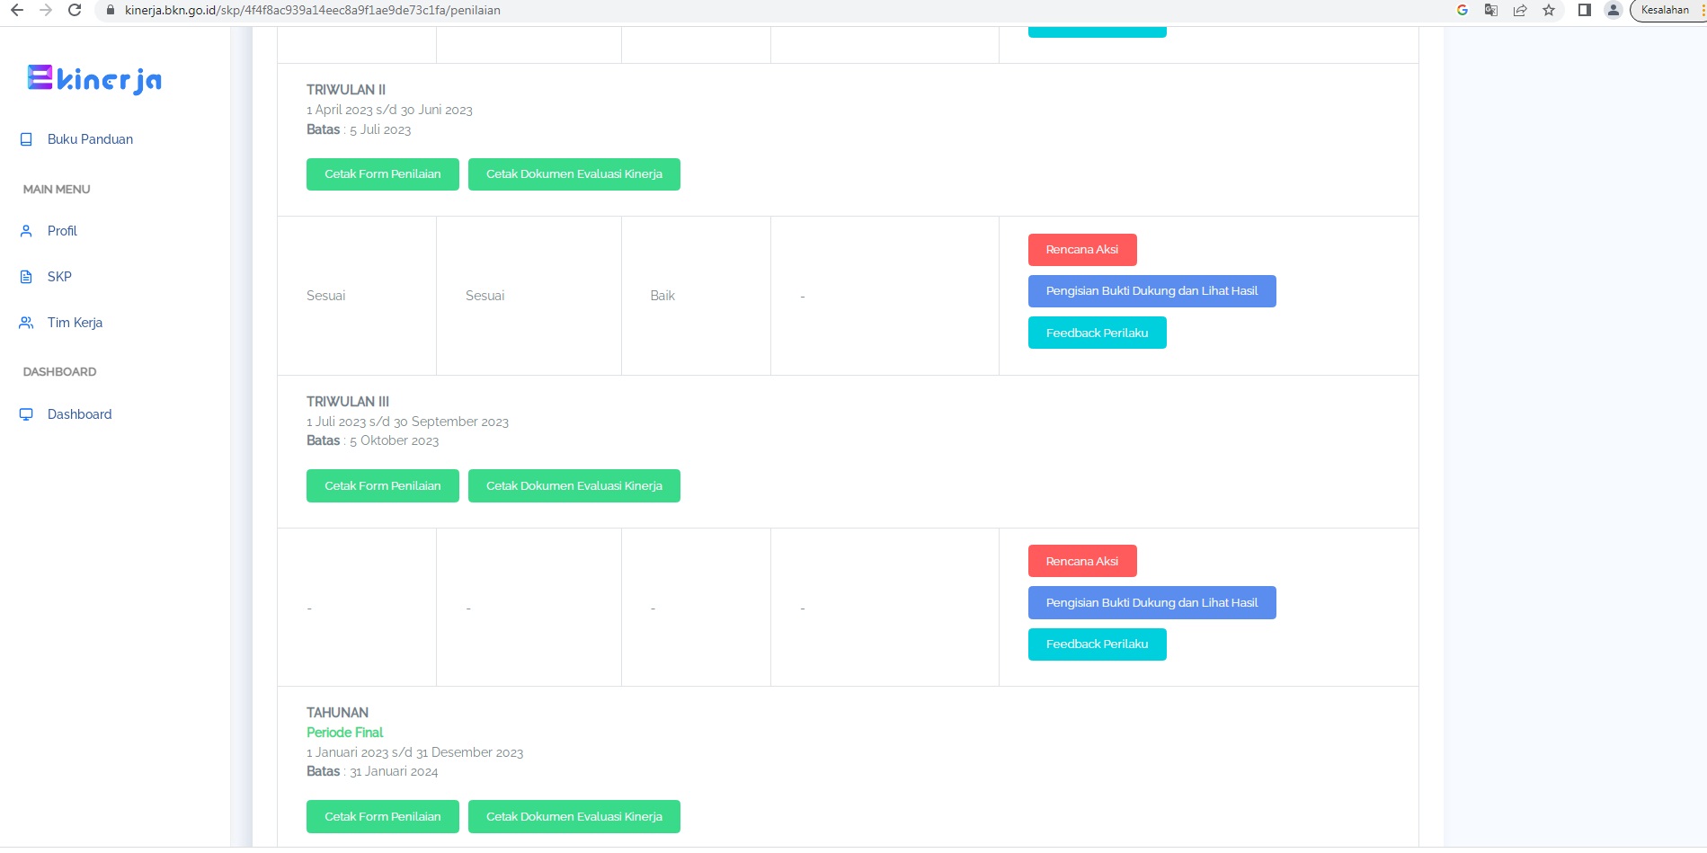Click the SKP document icon
The width and height of the screenshot is (1707, 853).
click(x=26, y=277)
